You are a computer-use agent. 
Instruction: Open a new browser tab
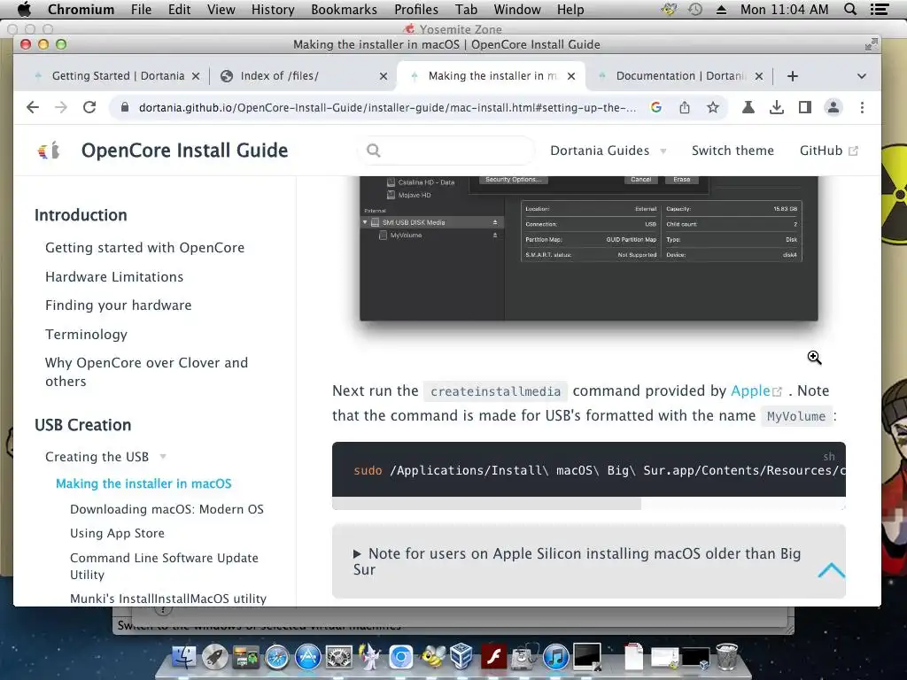[793, 76]
